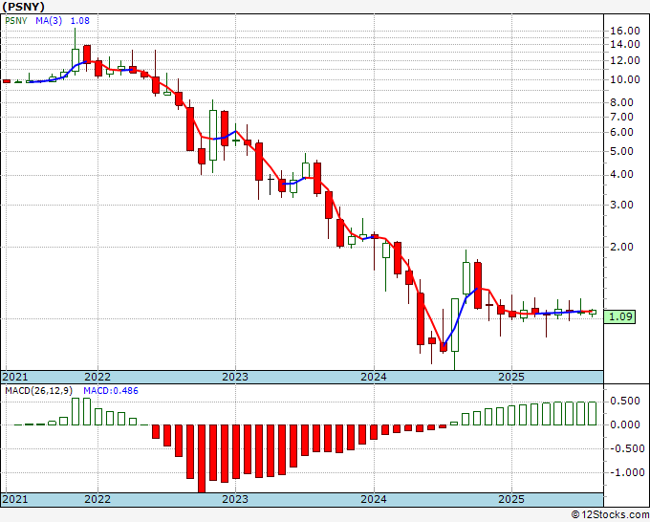650x522 pixels.
Task: Open the 12Stocks.com copyright link
Action: [x=610, y=515]
